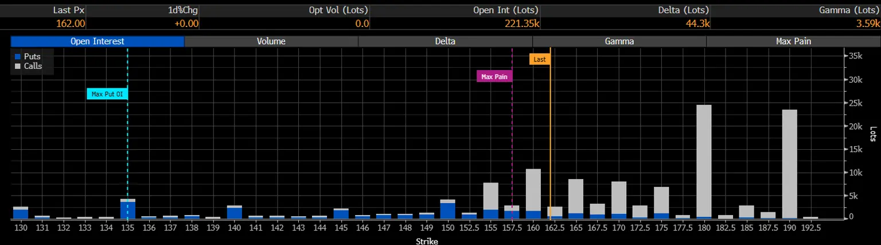Click the bar at strike 160
This screenshot has height=245, width=881.
pyautogui.click(x=533, y=194)
